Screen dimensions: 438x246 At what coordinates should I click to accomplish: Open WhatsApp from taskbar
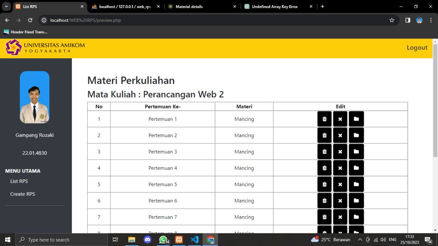tap(163, 239)
